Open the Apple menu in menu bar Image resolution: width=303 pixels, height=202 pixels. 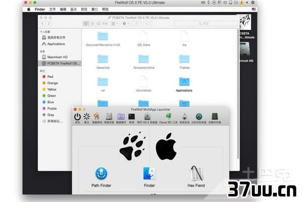pos(29,9)
